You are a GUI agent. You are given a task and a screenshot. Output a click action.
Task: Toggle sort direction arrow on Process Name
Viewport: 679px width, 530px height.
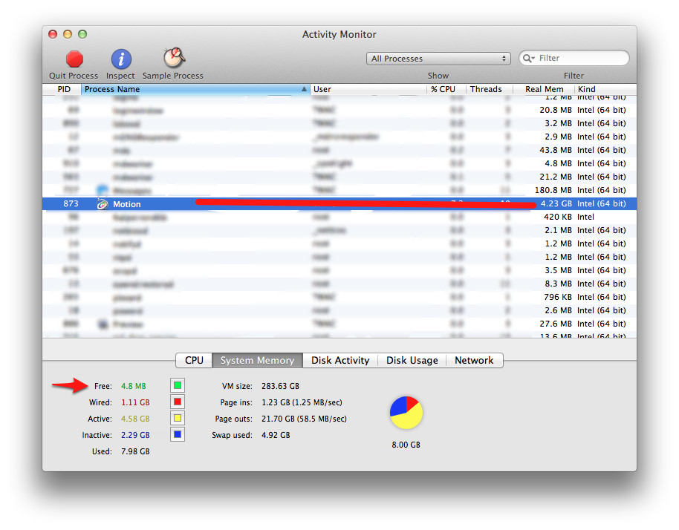point(304,89)
